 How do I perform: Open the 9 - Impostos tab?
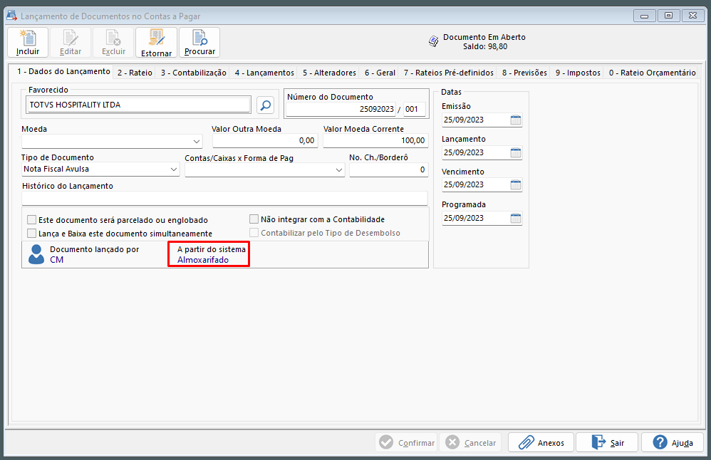click(578, 73)
